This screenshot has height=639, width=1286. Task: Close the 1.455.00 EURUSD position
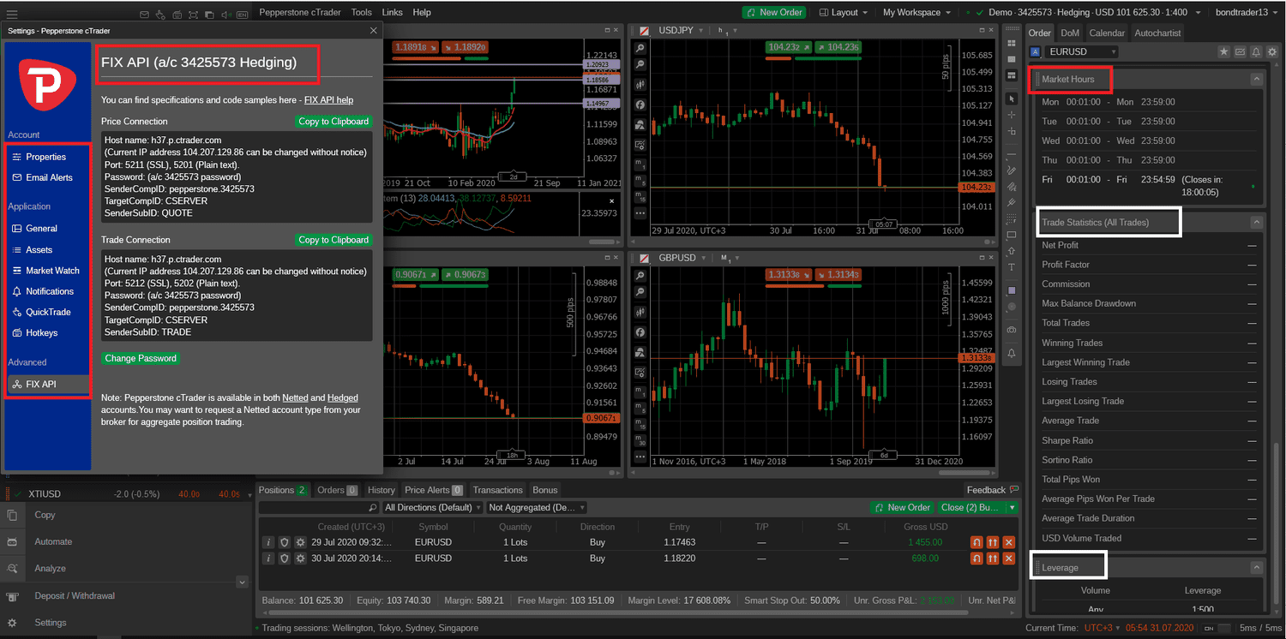(1008, 542)
